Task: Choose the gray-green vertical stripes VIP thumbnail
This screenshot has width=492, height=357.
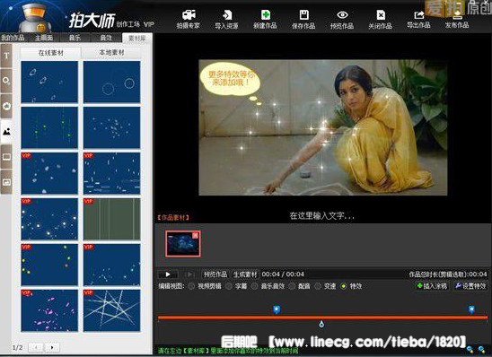Action: point(111,219)
